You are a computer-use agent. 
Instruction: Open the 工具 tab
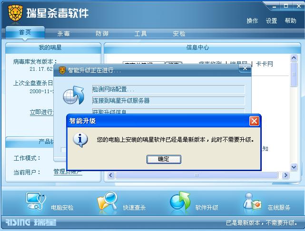(140, 34)
